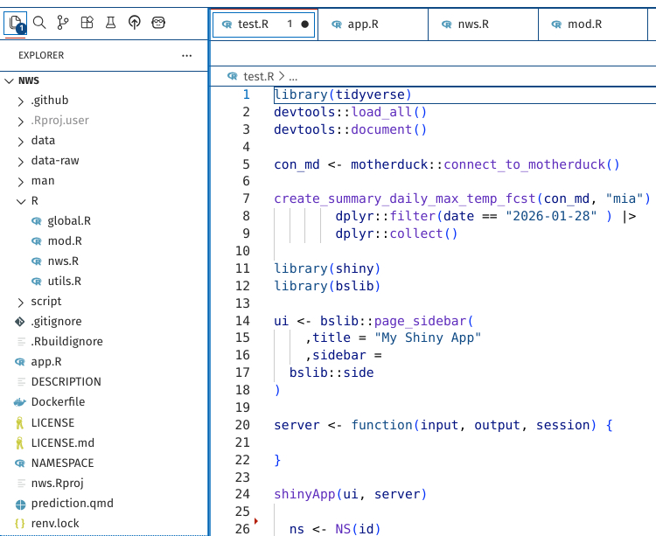Open the Extensions view icon

click(87, 23)
